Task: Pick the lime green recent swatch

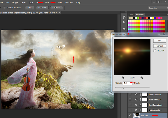Action: [x=138, y=18]
